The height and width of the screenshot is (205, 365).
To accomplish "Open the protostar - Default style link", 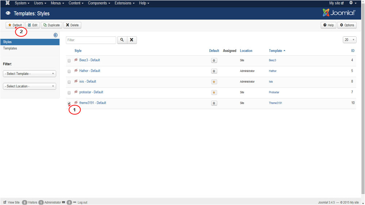I will (91, 92).
